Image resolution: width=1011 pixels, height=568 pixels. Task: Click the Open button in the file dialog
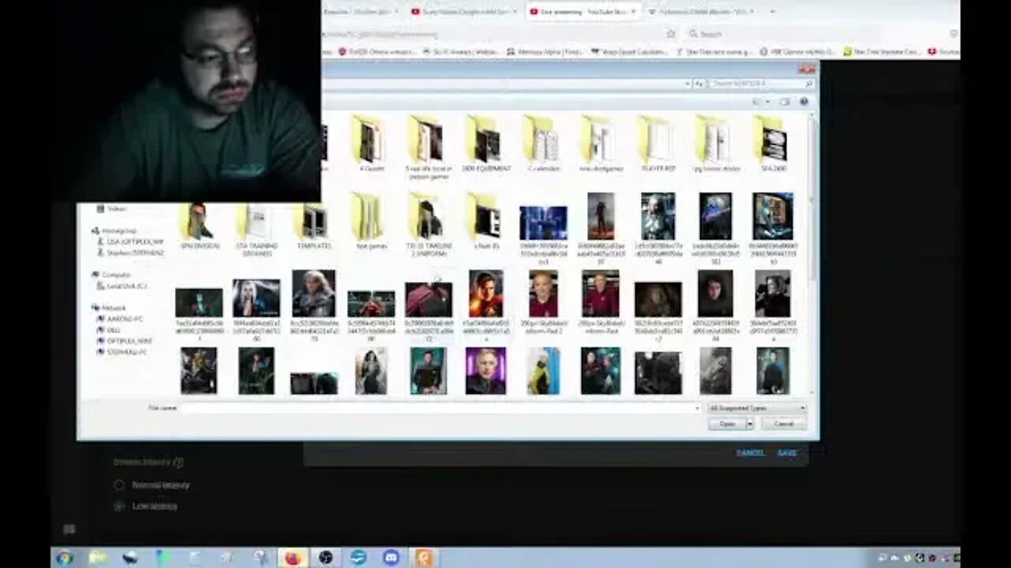tap(727, 424)
